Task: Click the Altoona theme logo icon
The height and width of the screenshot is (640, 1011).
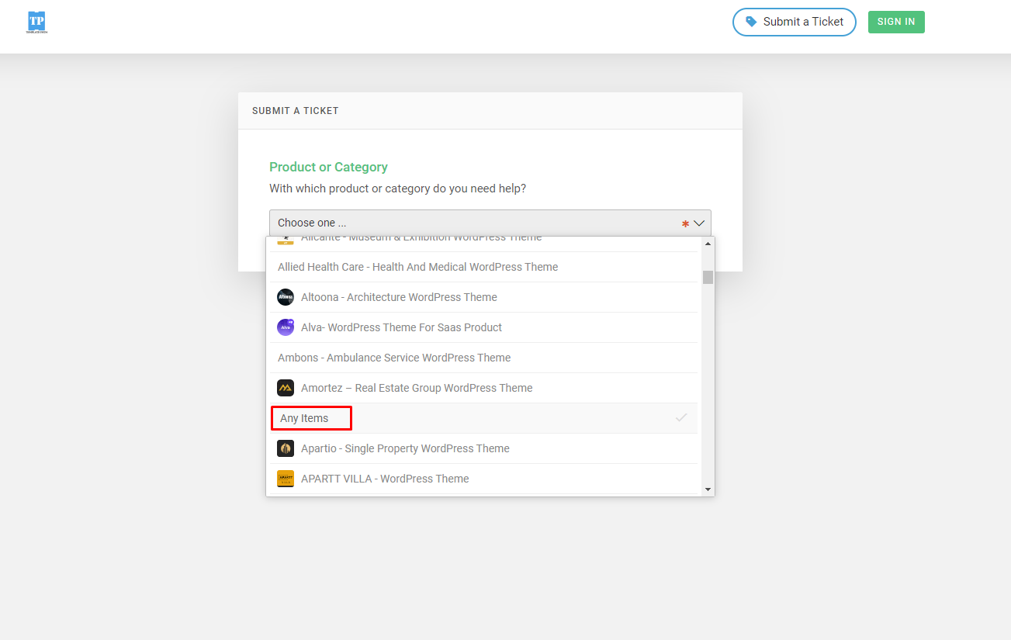Action: tap(286, 297)
